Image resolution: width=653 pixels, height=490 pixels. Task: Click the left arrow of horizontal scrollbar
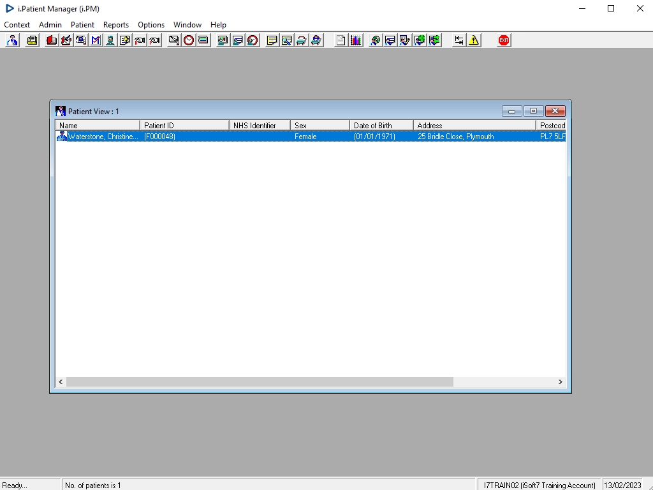pos(61,382)
